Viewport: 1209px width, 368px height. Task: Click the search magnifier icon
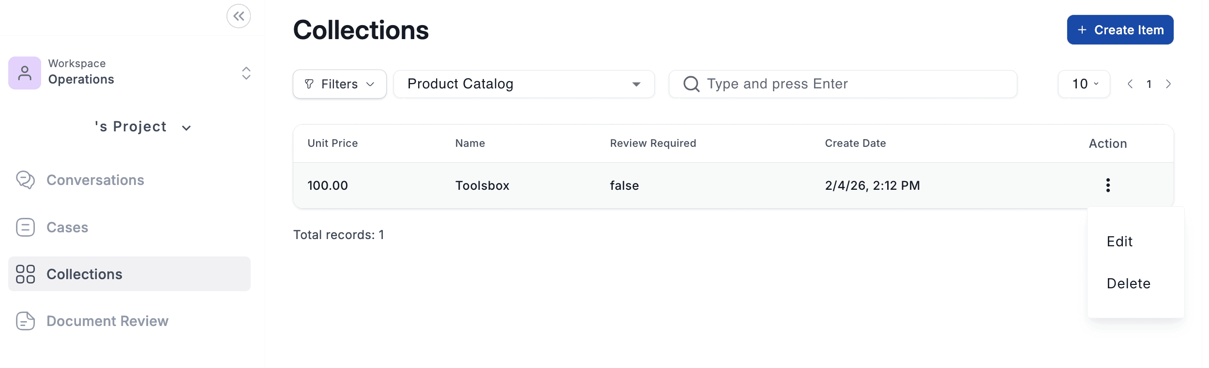tap(691, 84)
